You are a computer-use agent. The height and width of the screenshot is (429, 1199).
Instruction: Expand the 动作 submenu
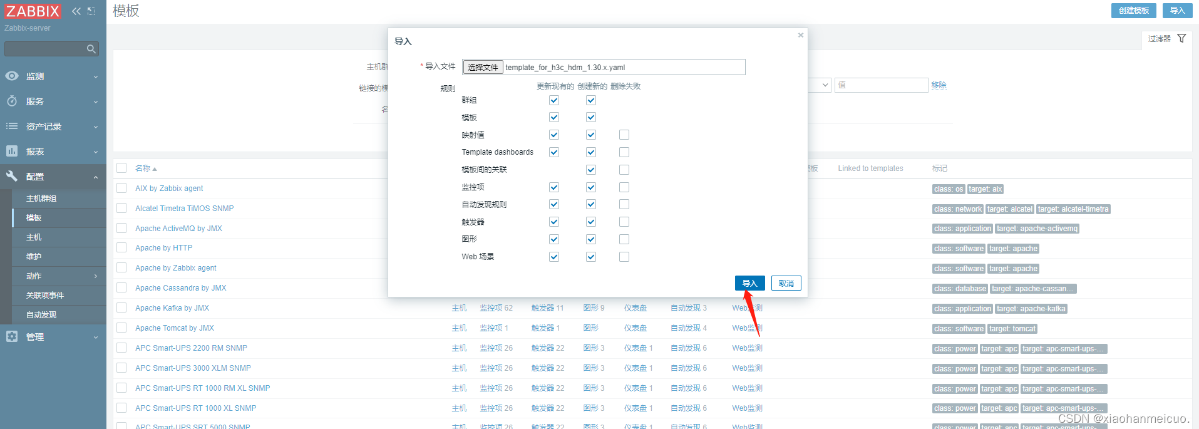(x=96, y=276)
